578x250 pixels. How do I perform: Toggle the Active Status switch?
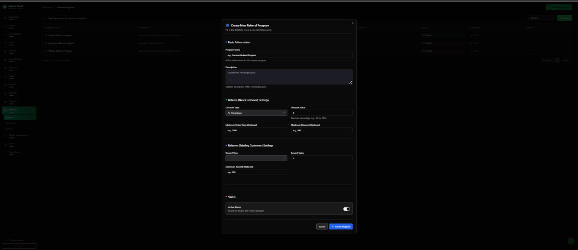click(x=346, y=209)
